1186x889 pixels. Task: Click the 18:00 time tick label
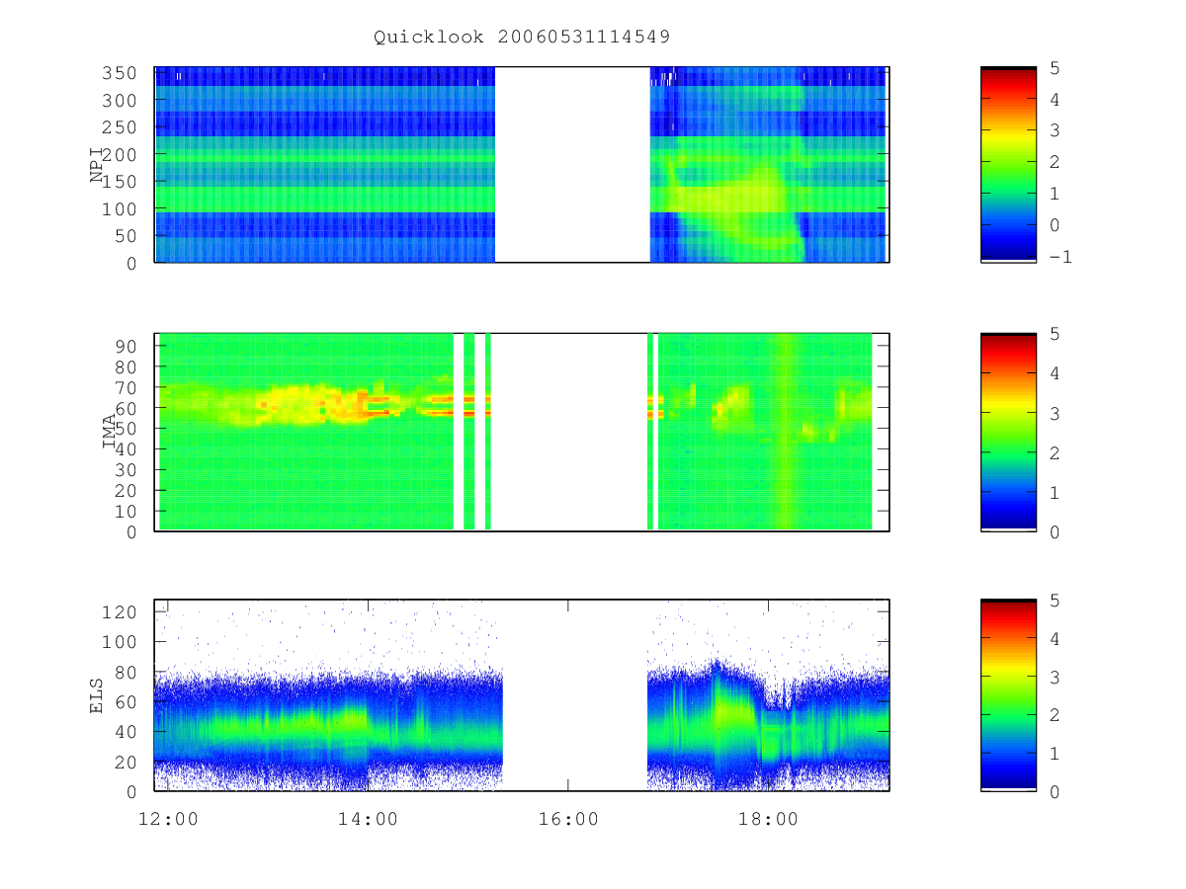(x=768, y=819)
